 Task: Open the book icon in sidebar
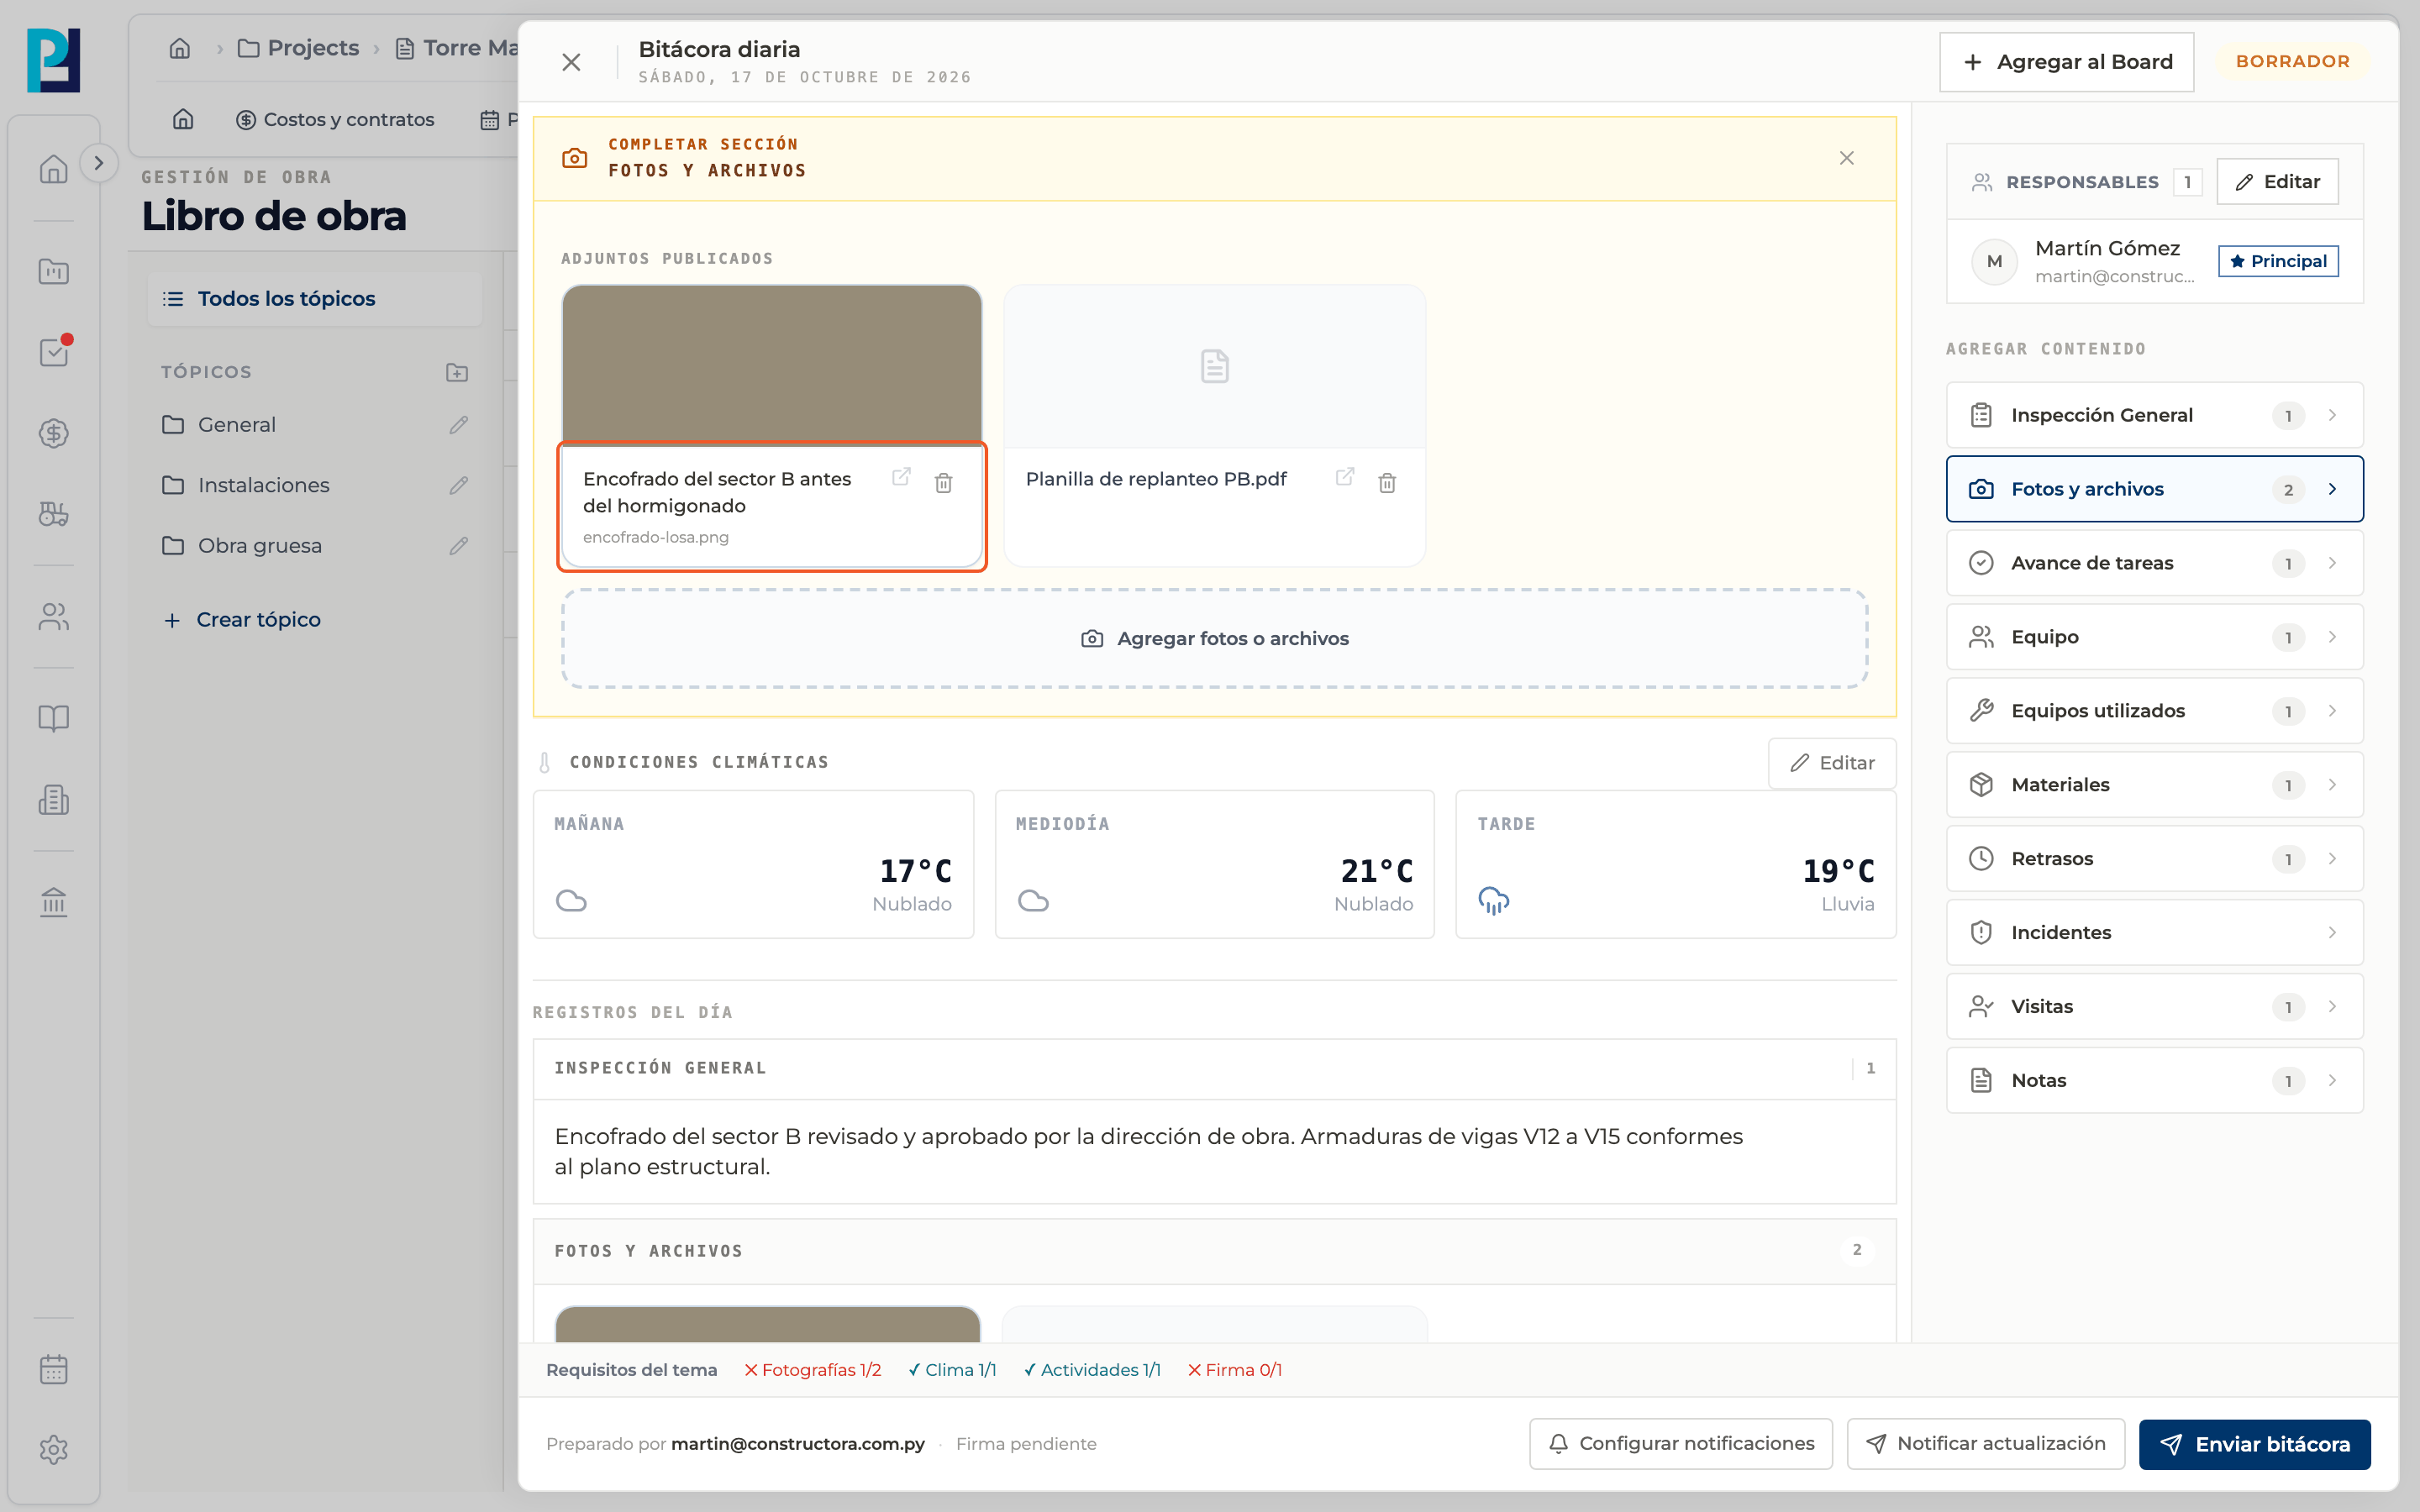click(54, 718)
